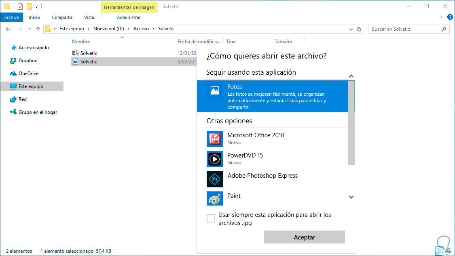Click the Red network icon

coord(13,99)
